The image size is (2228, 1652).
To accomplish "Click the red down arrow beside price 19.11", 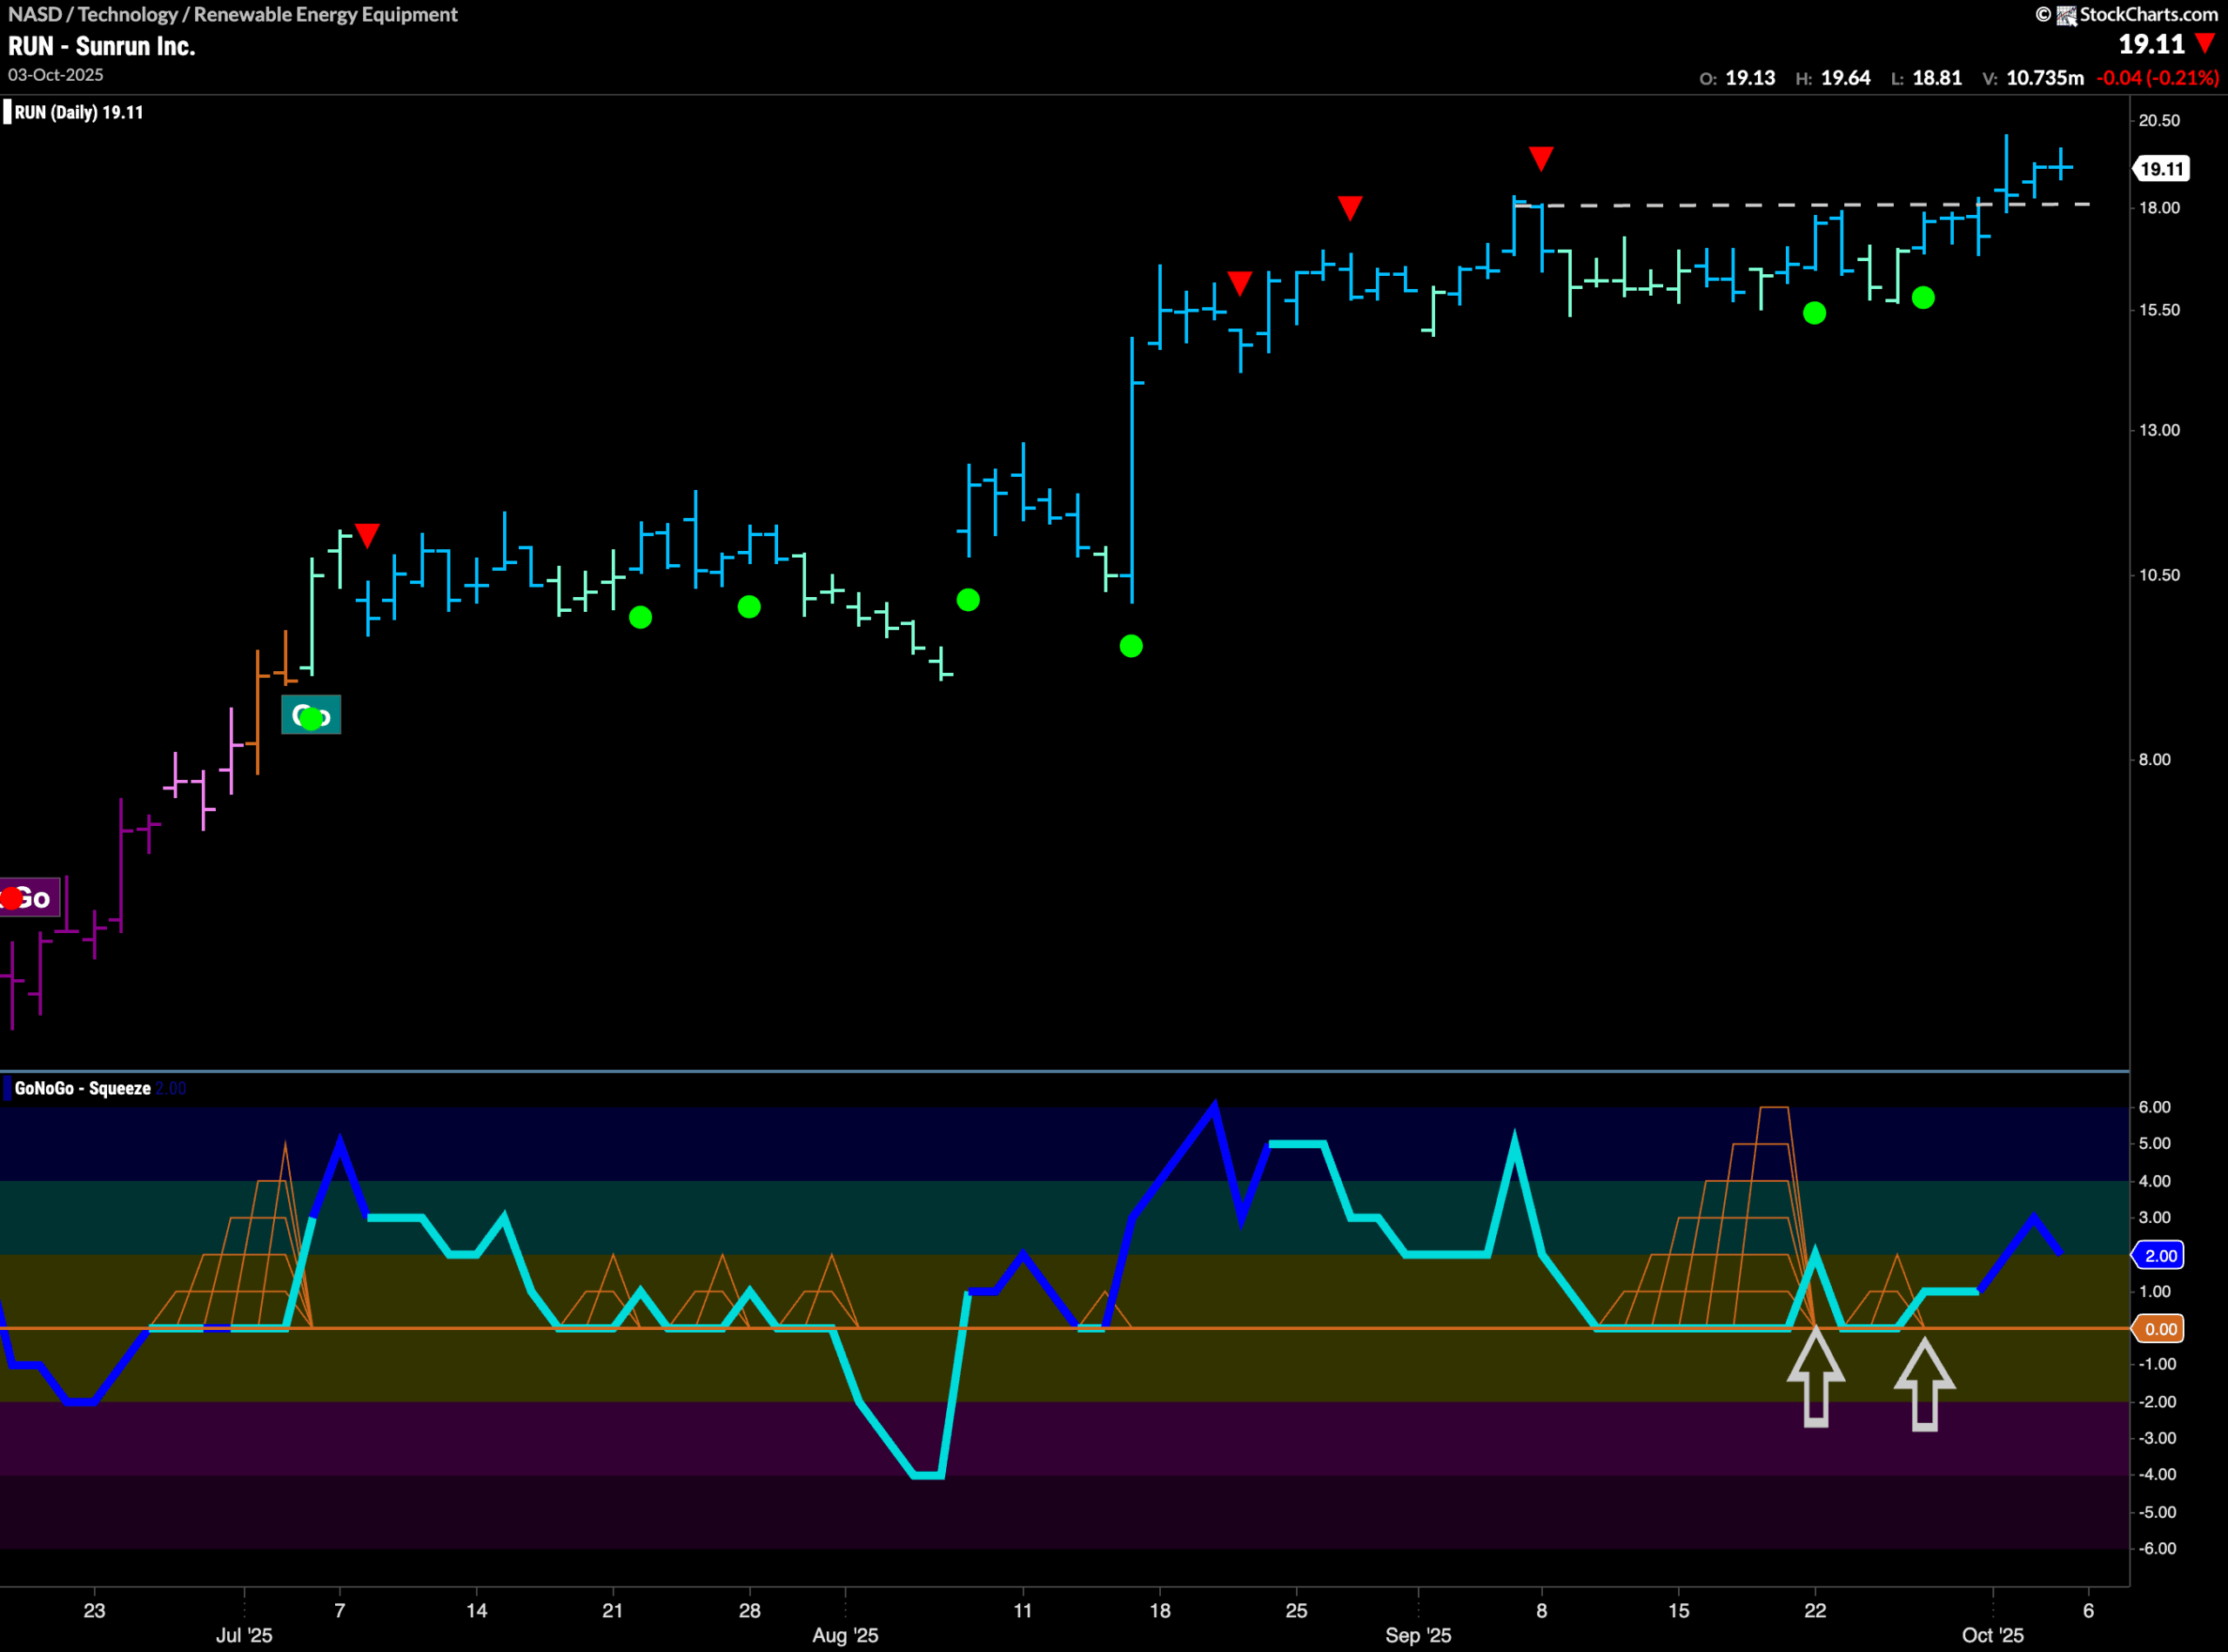I will (2205, 43).
